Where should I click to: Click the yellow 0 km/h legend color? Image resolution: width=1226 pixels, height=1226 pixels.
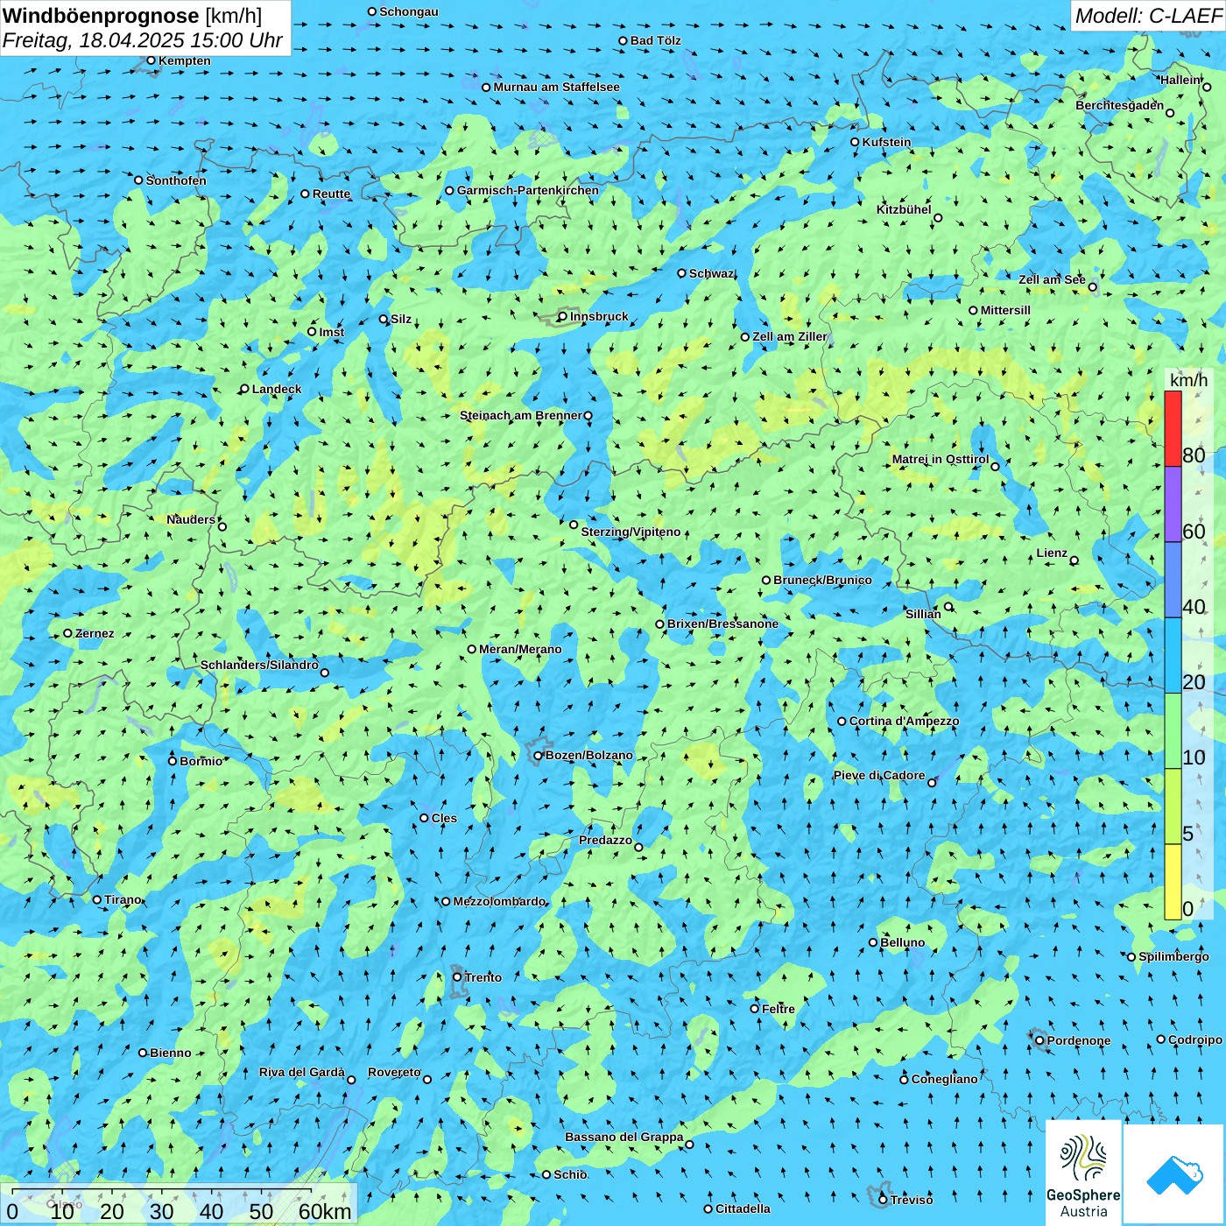[1173, 882]
